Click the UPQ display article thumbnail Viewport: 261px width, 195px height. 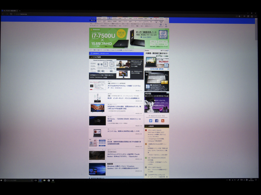click(98, 108)
